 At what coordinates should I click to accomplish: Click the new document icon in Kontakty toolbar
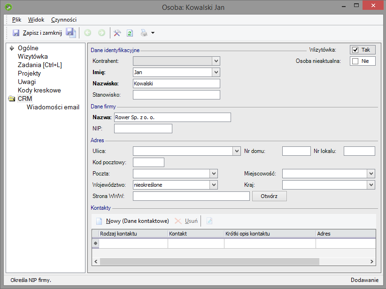99,221
